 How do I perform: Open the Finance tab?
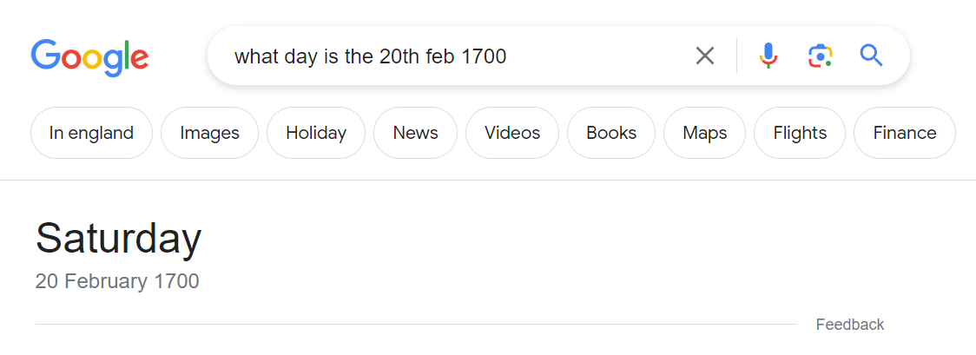point(904,133)
